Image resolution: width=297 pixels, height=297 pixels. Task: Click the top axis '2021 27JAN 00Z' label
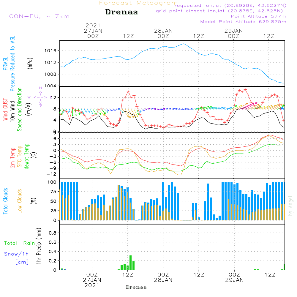coord(93,31)
